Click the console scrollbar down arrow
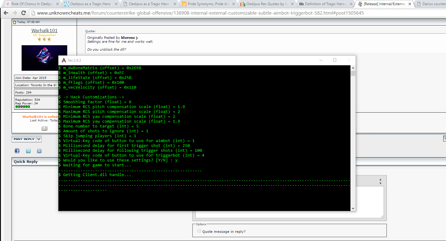446x241 pixels. click(x=353, y=208)
